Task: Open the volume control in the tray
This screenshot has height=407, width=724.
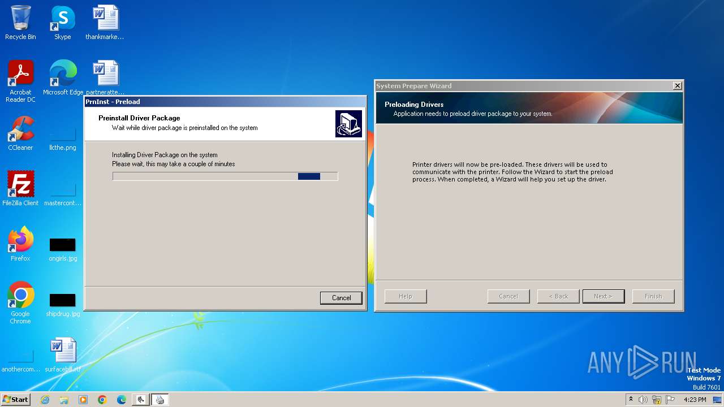Action: click(643, 400)
